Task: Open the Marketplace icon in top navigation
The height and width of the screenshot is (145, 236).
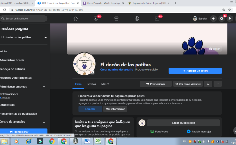Action: [x=117, y=18]
